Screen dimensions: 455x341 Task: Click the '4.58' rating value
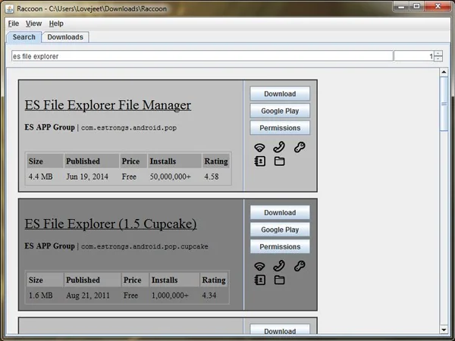tap(212, 177)
